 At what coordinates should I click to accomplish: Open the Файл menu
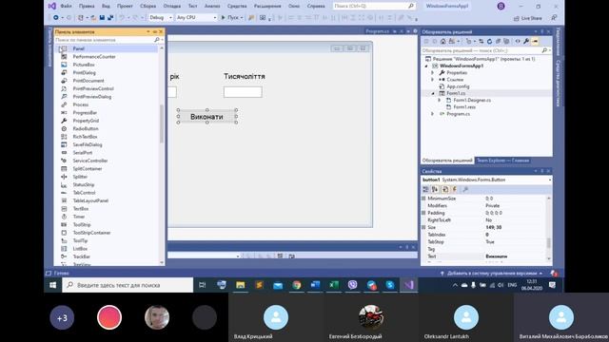tap(66, 7)
